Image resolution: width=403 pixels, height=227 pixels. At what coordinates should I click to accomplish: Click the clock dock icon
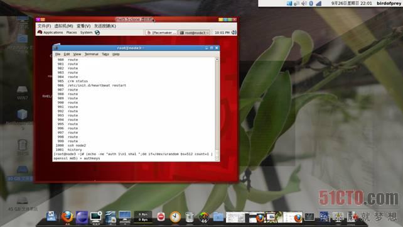(175, 217)
